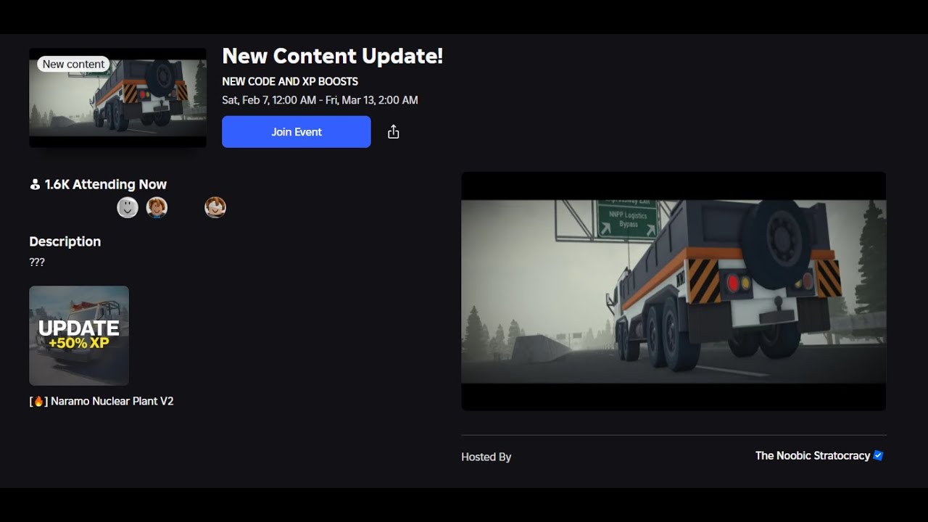Click the blue Join Event button
Viewport: 928px width, 522px height.
pos(296,132)
